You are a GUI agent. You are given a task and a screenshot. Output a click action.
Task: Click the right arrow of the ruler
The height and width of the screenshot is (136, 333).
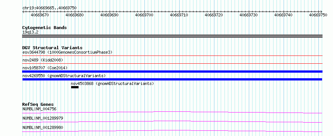321,12
